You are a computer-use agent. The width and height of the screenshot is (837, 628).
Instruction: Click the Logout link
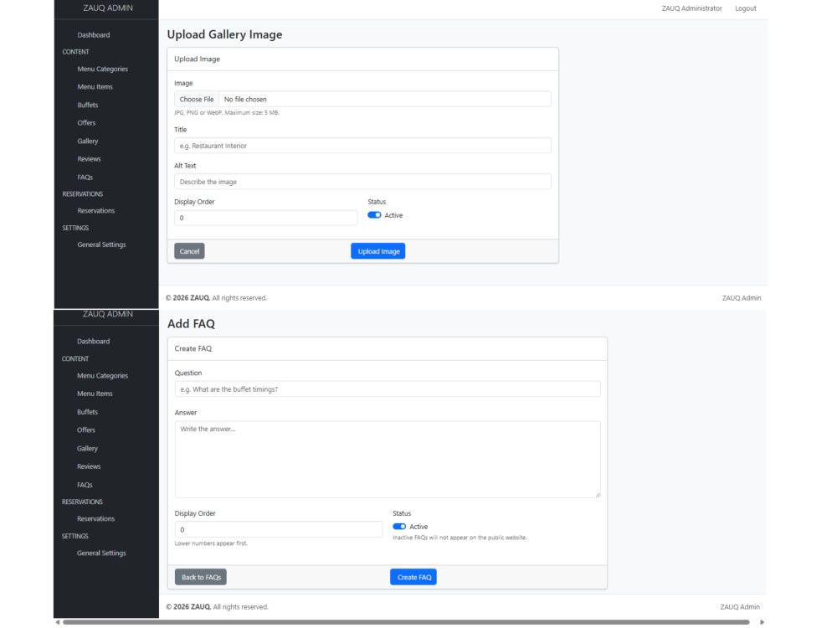pyautogui.click(x=745, y=8)
